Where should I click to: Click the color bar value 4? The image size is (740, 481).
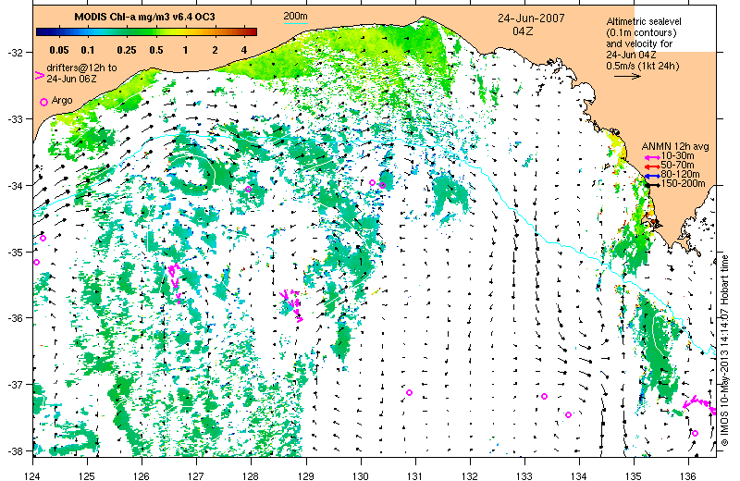pos(244,50)
